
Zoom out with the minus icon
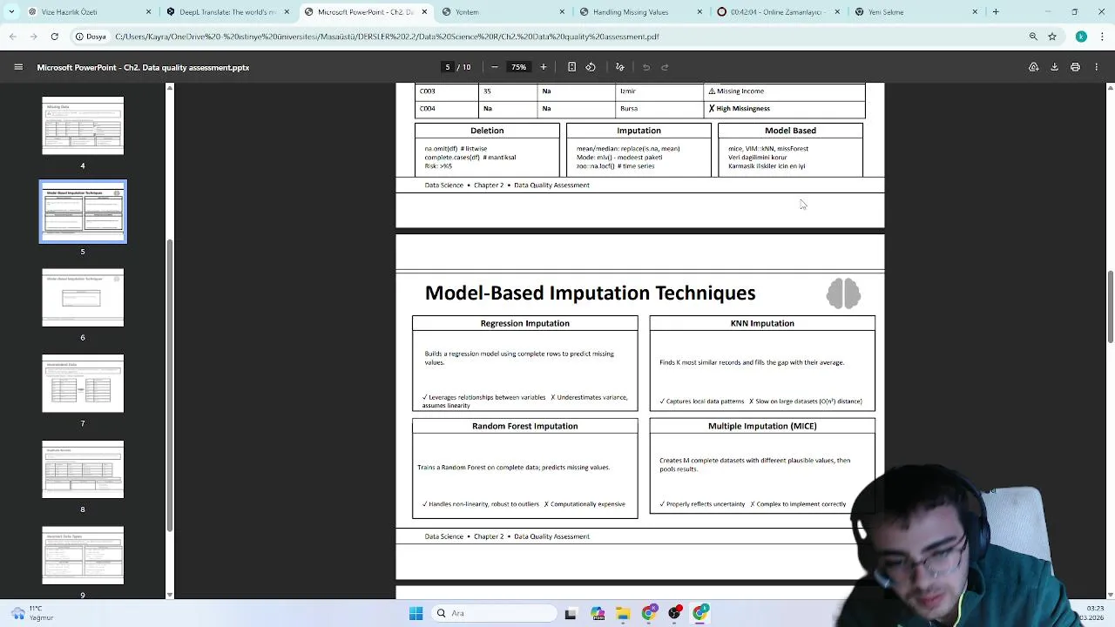click(x=494, y=67)
